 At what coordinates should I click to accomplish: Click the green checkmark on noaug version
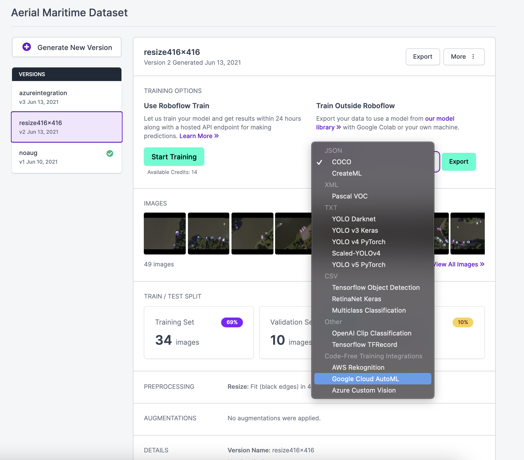(x=110, y=154)
